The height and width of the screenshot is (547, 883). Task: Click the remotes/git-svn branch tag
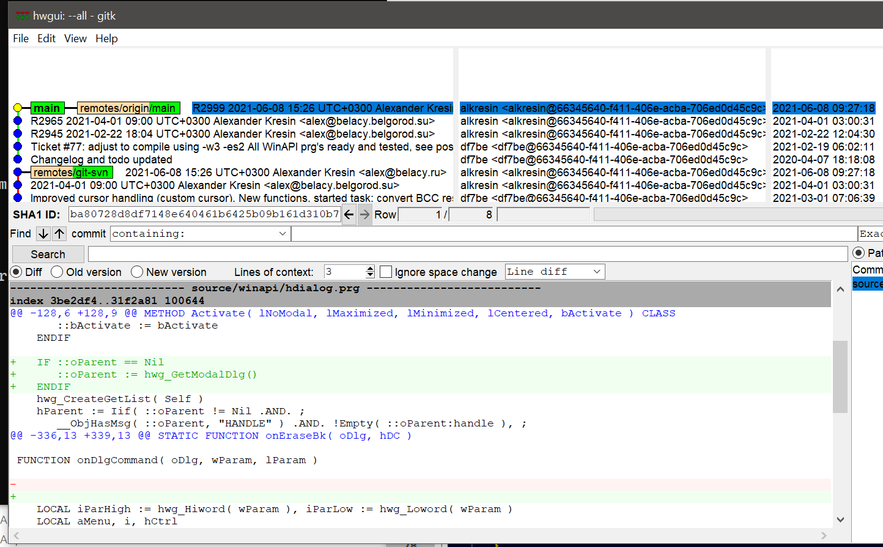(x=71, y=173)
